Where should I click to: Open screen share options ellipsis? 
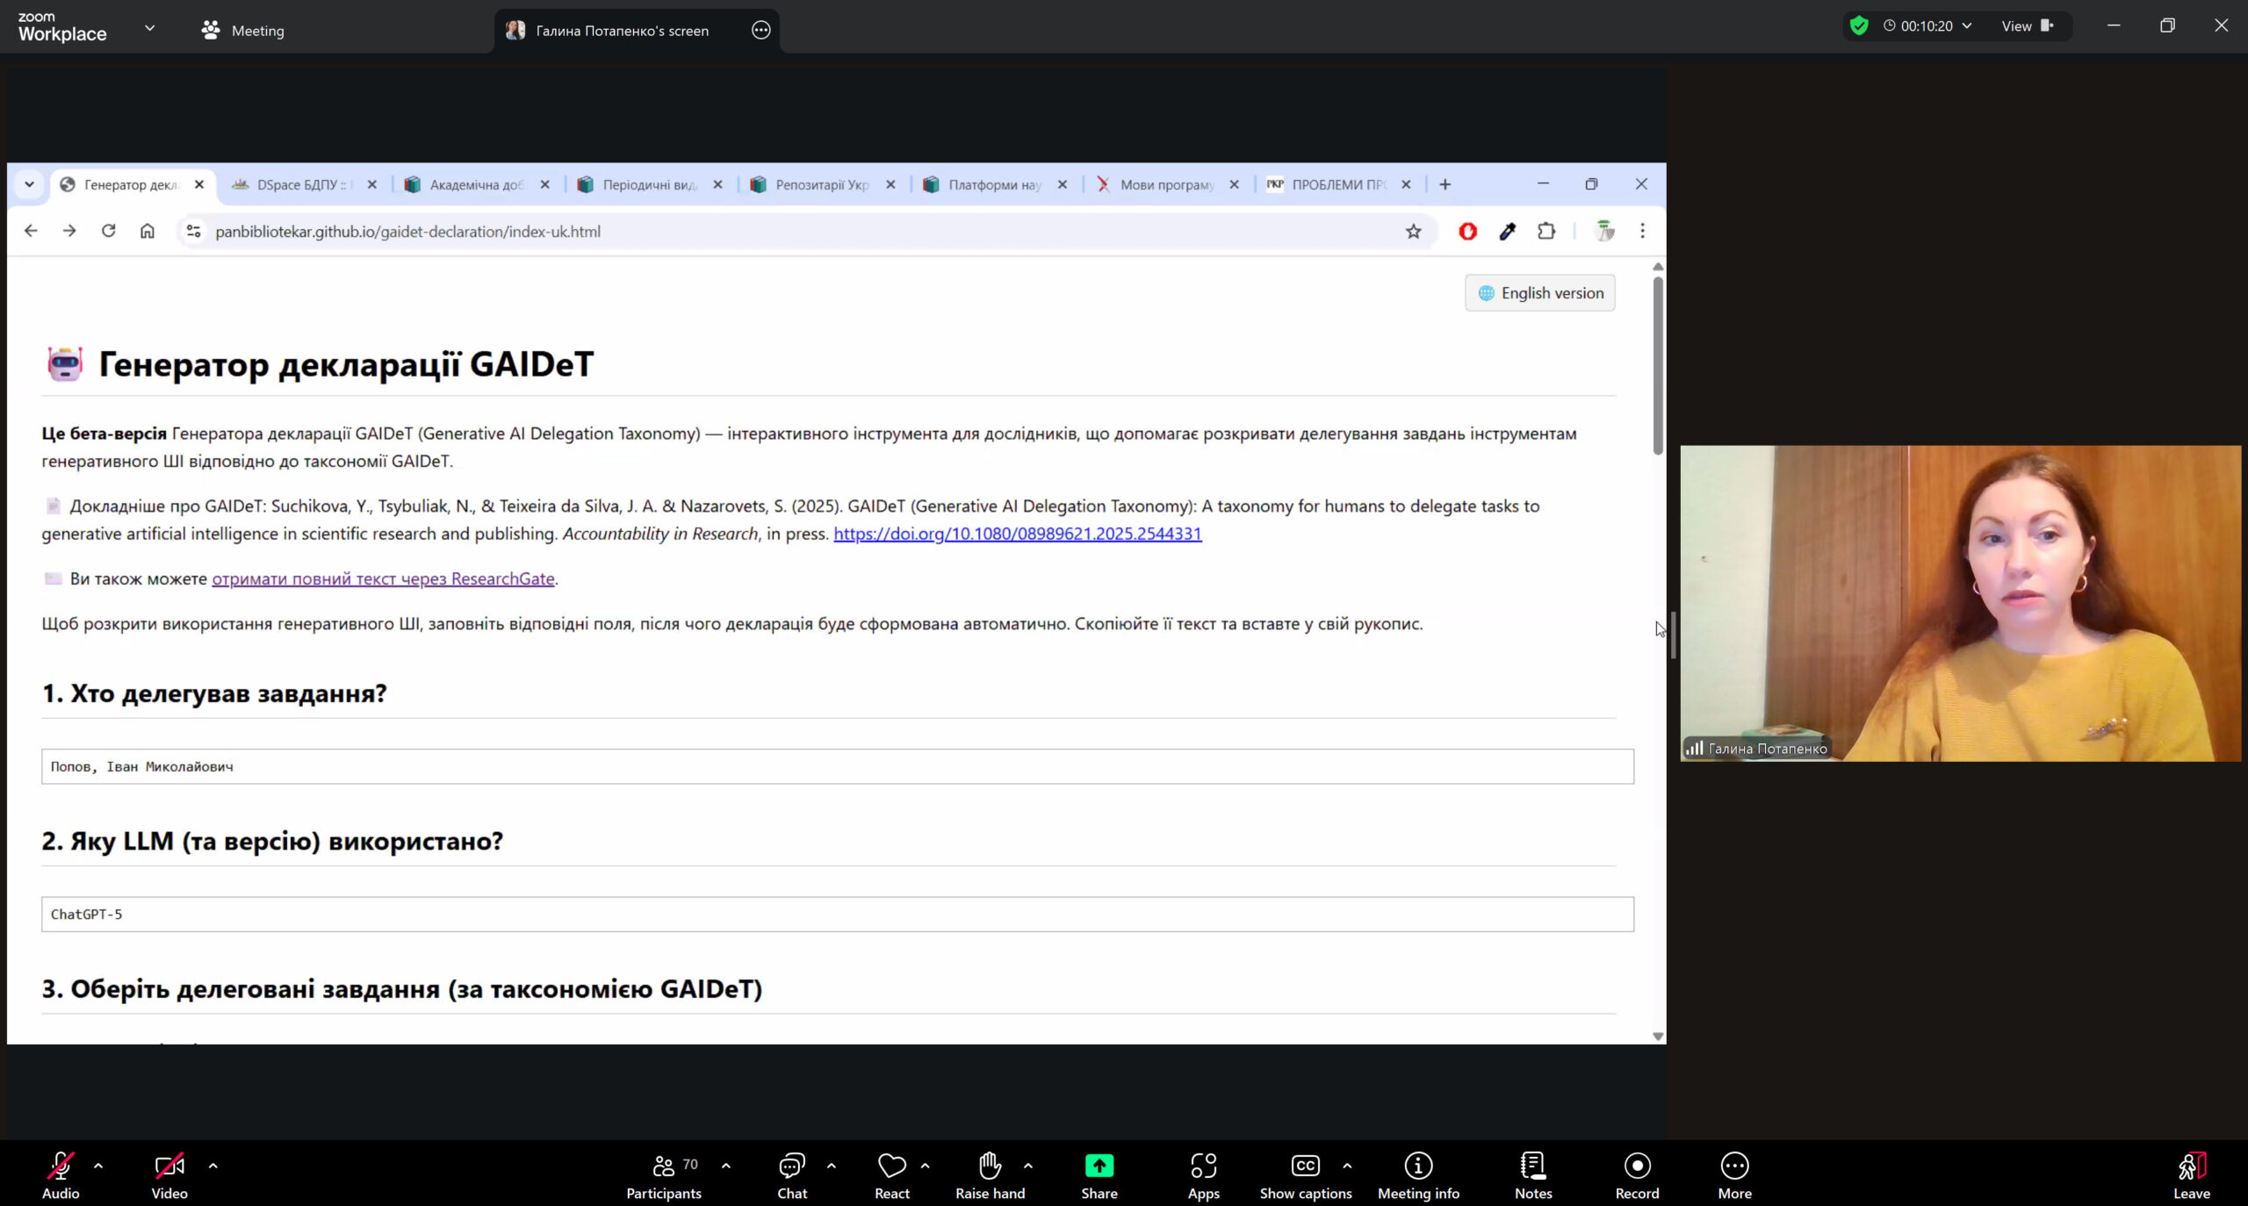tap(760, 31)
